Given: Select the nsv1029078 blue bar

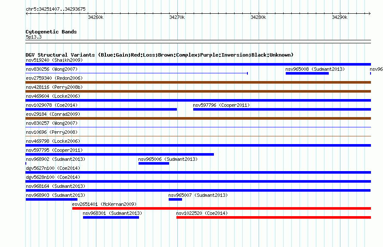Looking at the screenshot, I should coord(101,109).
